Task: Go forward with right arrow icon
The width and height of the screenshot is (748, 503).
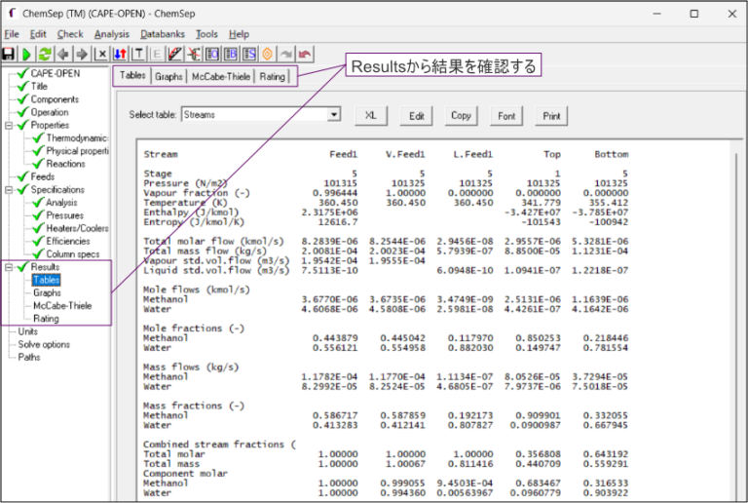Action: 82,54
